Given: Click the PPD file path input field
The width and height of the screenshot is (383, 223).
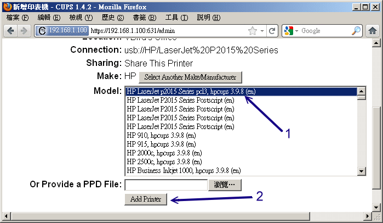Looking at the screenshot, I should [165, 185].
